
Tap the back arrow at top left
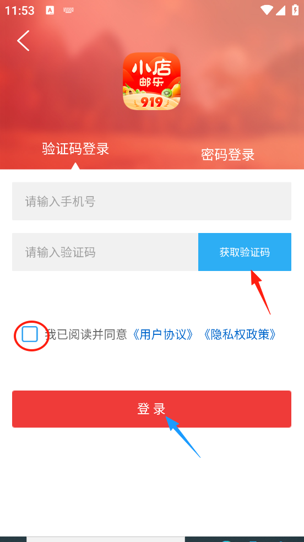pos(23,41)
